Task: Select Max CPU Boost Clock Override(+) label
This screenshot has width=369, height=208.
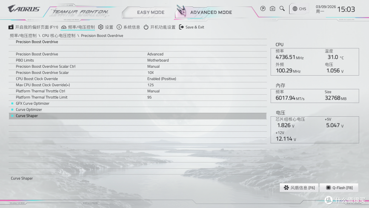Action: (43, 85)
